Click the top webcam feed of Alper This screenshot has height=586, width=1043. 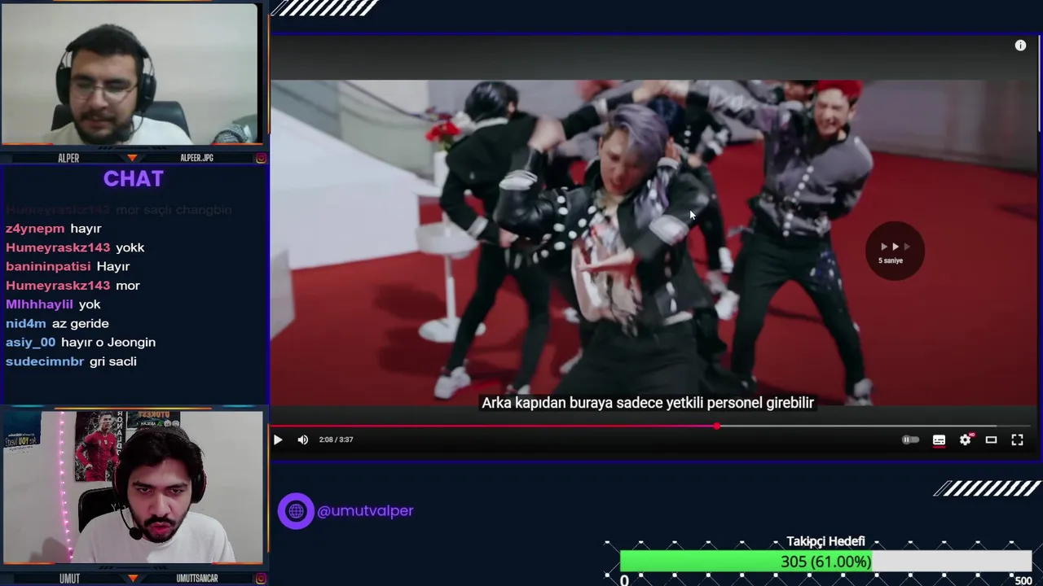click(130, 74)
